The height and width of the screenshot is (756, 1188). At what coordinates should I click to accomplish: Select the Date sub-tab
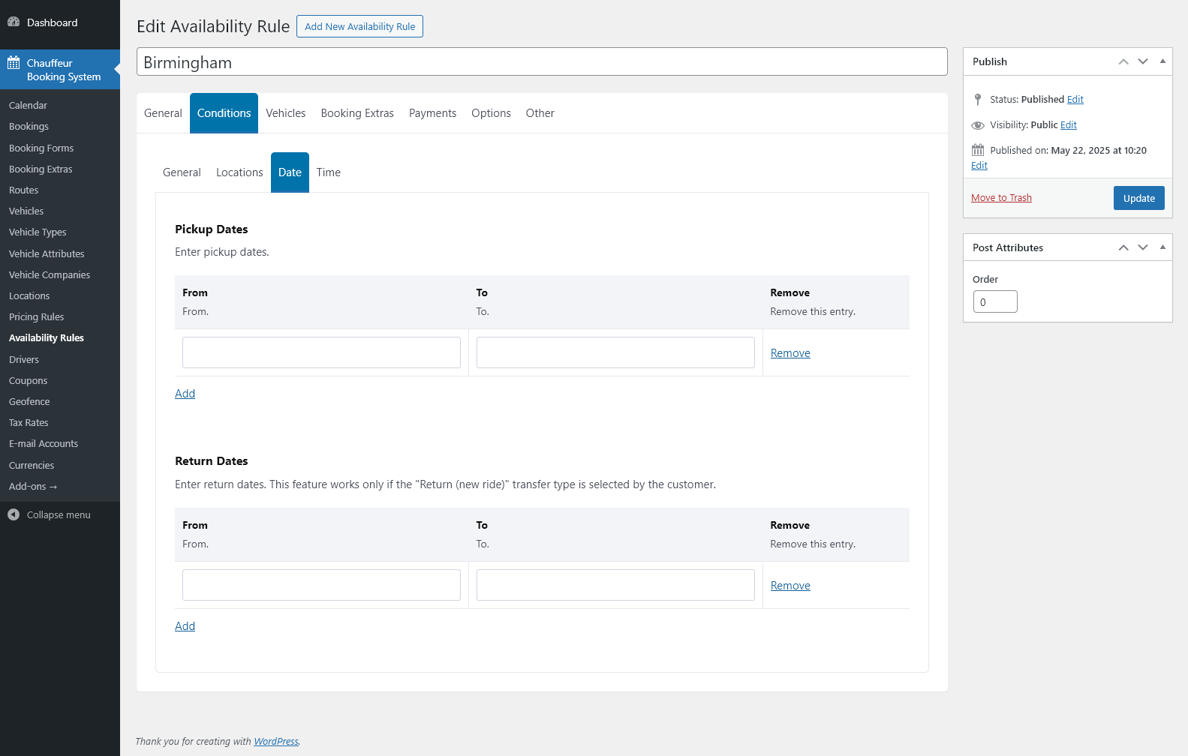coord(290,172)
